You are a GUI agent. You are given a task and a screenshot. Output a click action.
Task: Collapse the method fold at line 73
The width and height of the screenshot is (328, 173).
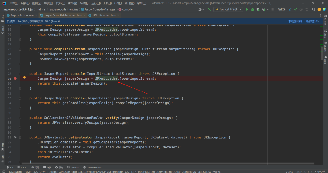(20, 49)
